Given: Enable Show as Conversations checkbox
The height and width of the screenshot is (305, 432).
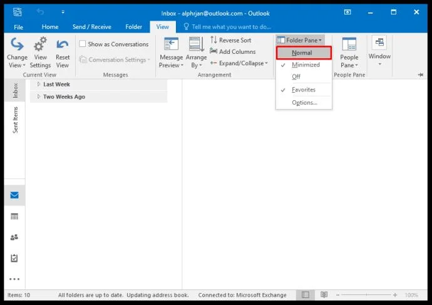Looking at the screenshot, I should (x=83, y=44).
